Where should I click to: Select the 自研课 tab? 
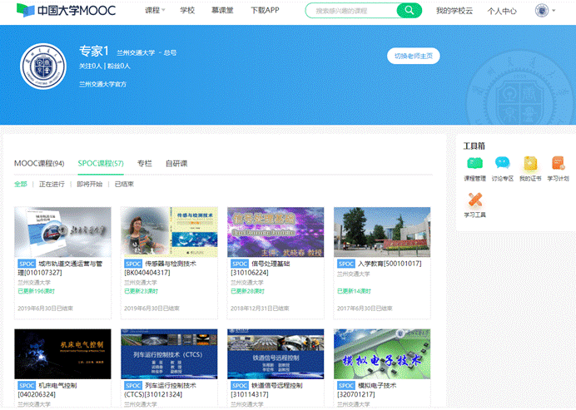click(176, 163)
